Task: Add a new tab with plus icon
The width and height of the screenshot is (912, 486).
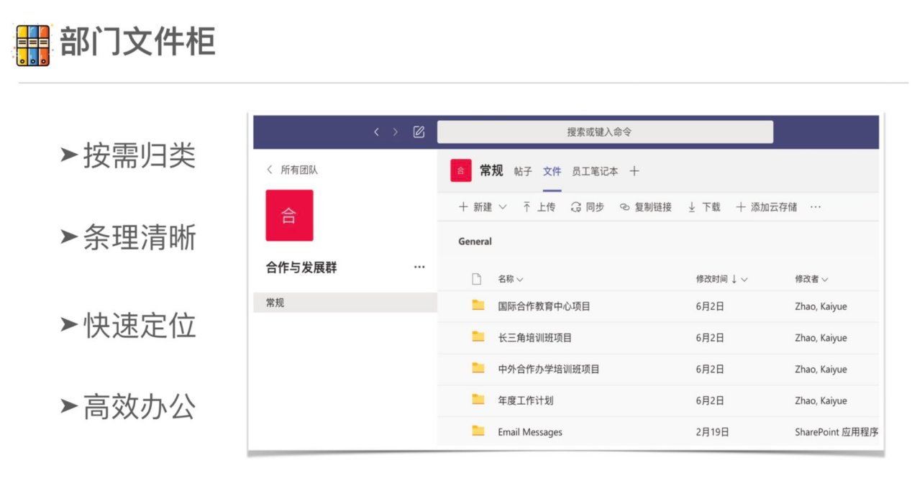Action: (634, 171)
